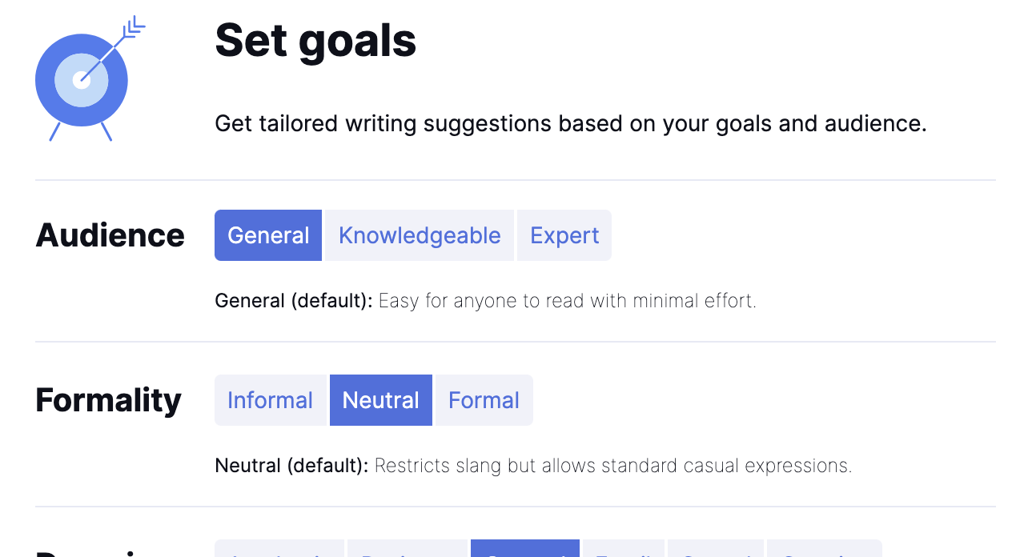Choose the Creative domain, last in row
The width and height of the screenshot is (1020, 557).
825,548
